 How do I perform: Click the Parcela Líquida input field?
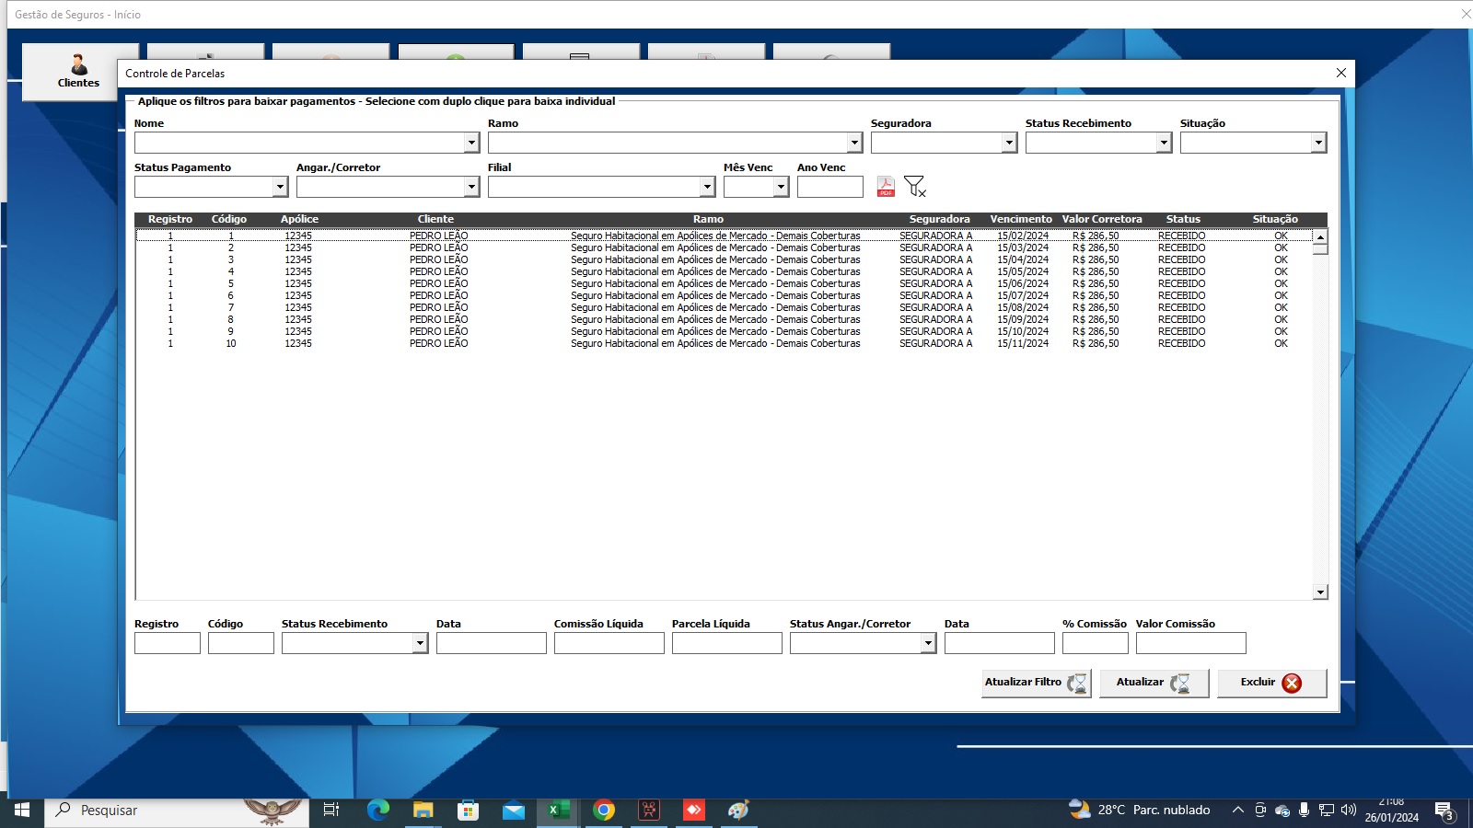coord(727,643)
